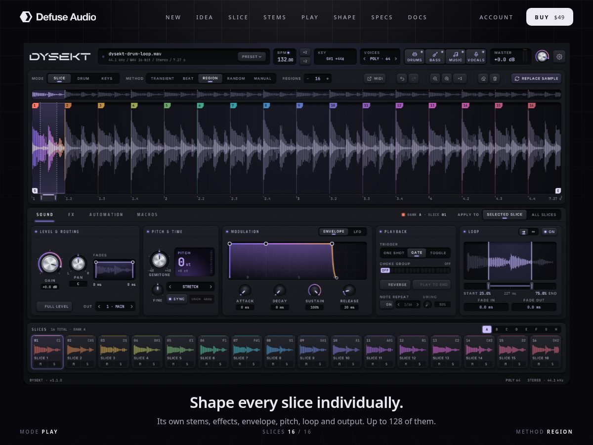593x445 pixels.
Task: Select DRUM mode
Action: [83, 78]
